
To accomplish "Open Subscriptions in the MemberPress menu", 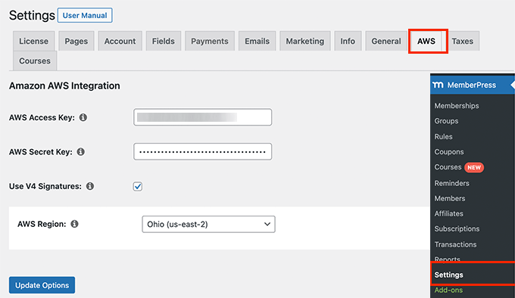I will (x=457, y=229).
